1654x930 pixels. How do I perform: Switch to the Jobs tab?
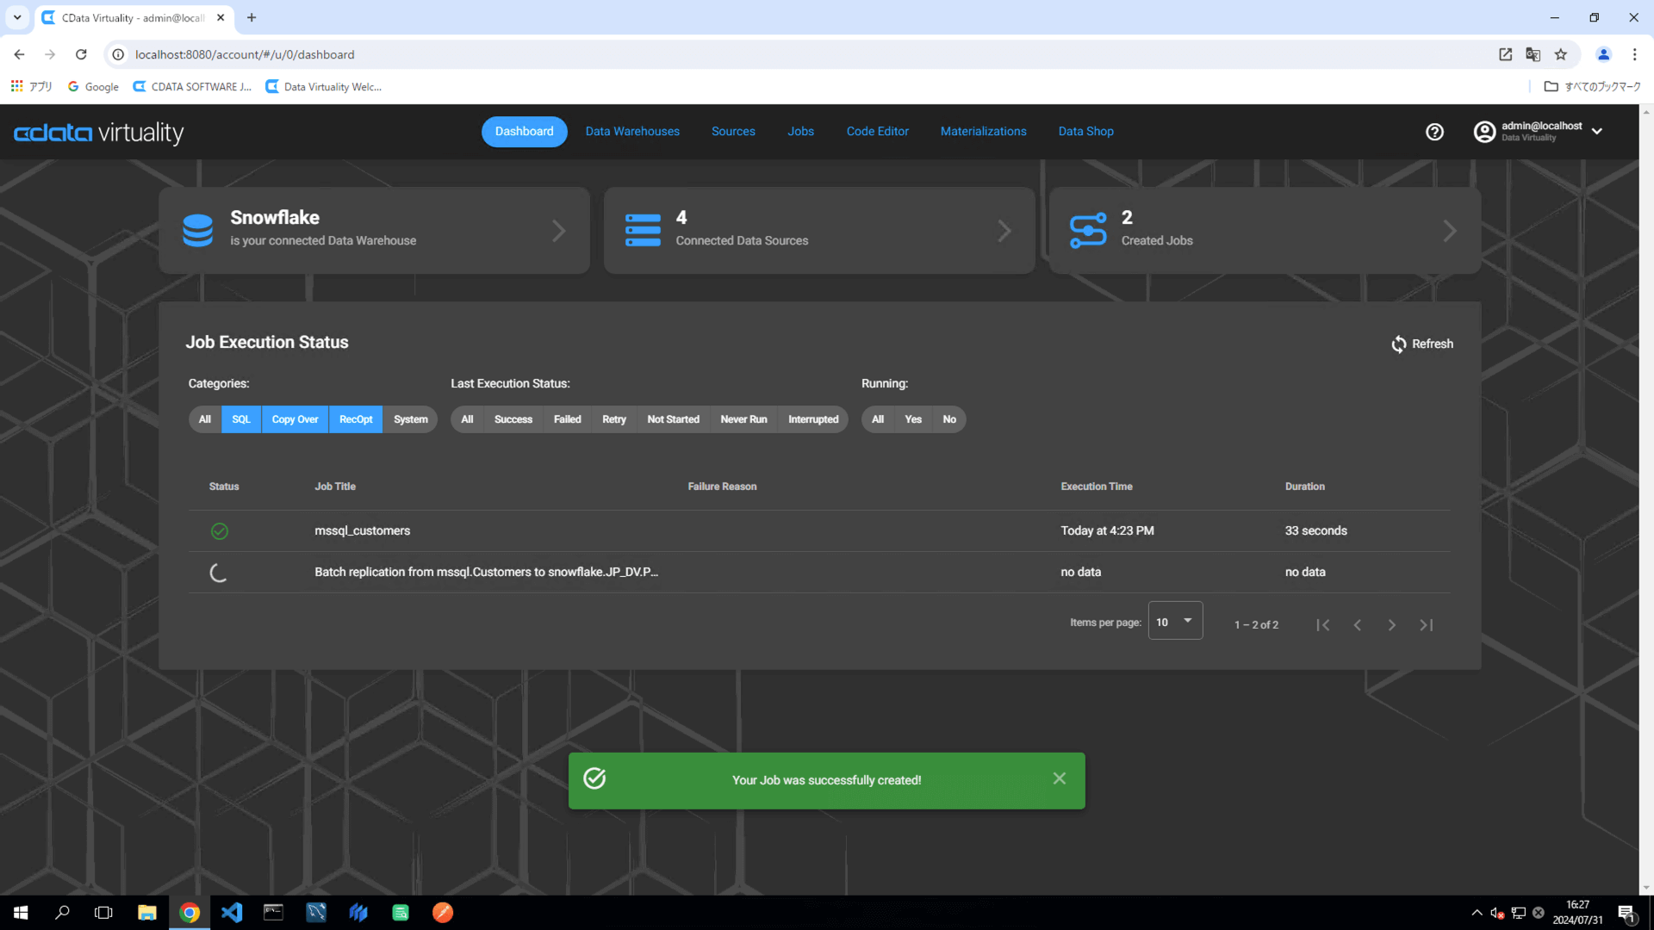(x=799, y=132)
